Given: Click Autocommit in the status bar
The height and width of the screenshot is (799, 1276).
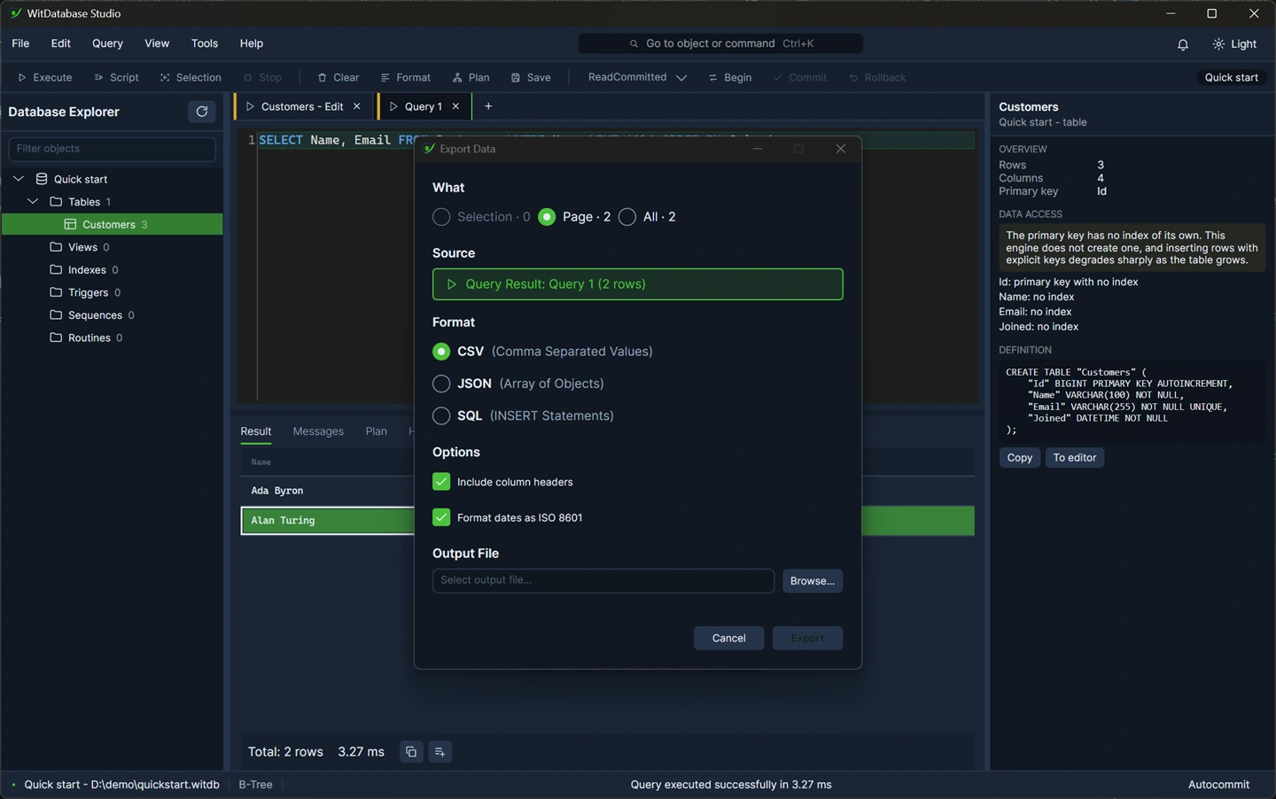Looking at the screenshot, I should click(x=1218, y=785).
